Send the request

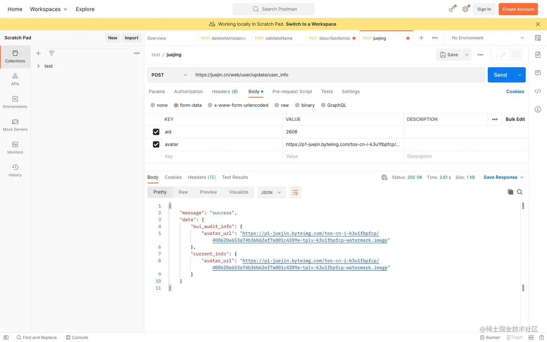[500, 75]
